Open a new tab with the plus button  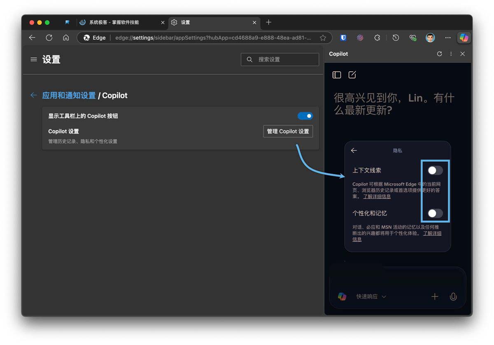click(x=269, y=22)
